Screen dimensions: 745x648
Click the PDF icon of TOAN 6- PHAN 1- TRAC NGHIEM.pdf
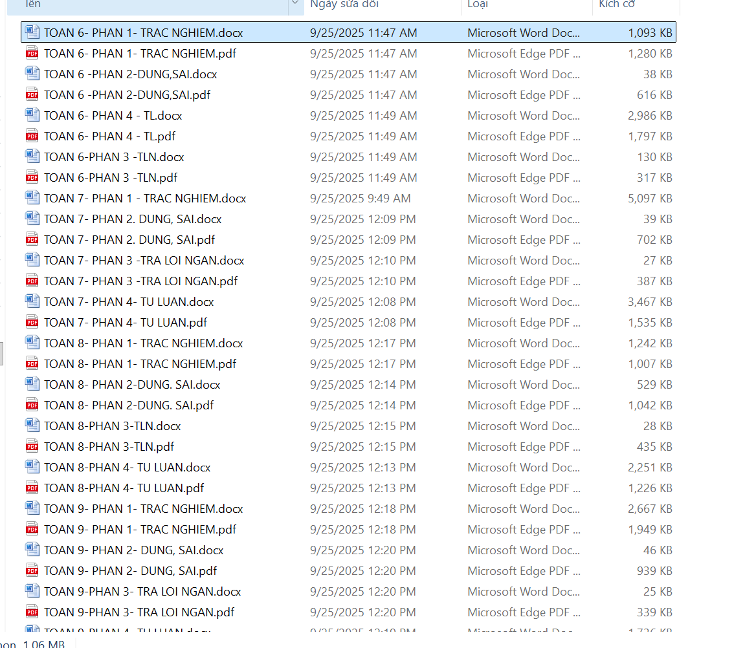tap(32, 54)
